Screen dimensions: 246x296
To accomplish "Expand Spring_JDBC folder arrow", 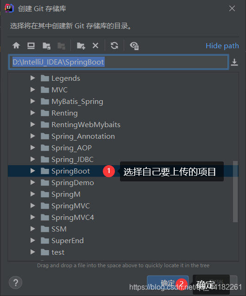I will (33, 159).
